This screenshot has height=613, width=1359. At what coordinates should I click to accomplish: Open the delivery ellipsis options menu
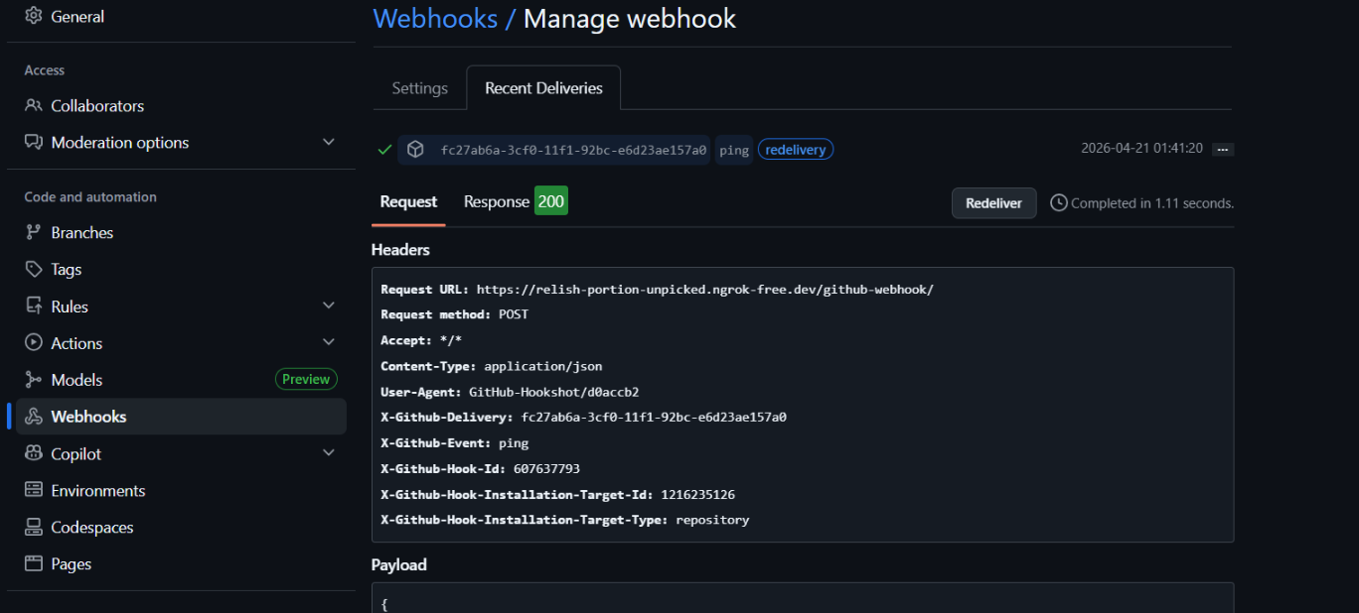point(1223,150)
